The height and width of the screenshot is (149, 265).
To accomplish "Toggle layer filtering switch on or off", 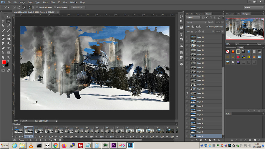I will click(x=223, y=17).
